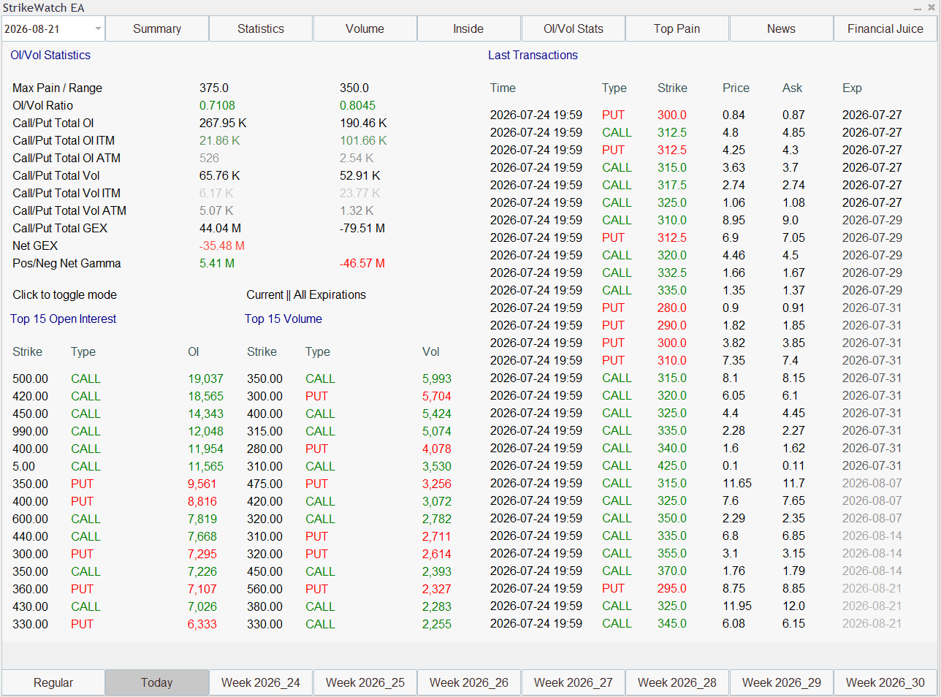Select ask price 11.7 in transactions
941x697 pixels.
[x=793, y=484]
